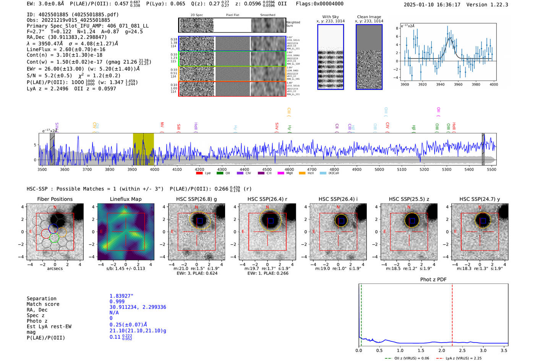
Task: Click the red Lyα legend swatch
Action: click(199, 173)
